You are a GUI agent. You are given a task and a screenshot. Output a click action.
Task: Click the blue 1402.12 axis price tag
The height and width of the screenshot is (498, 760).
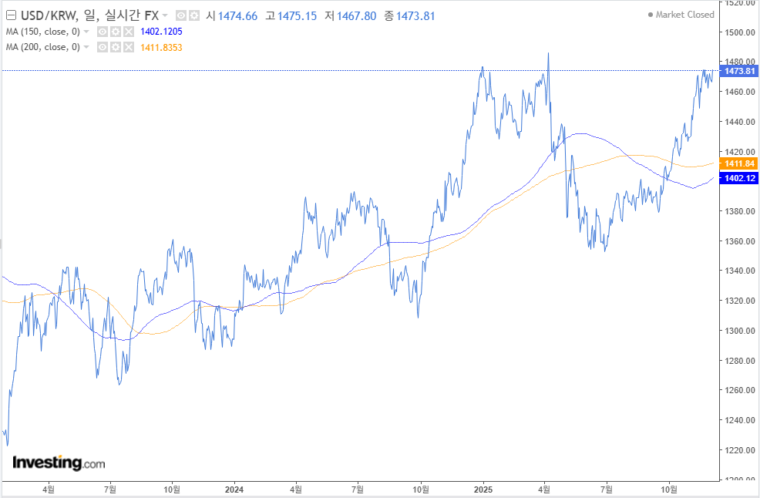click(x=738, y=178)
